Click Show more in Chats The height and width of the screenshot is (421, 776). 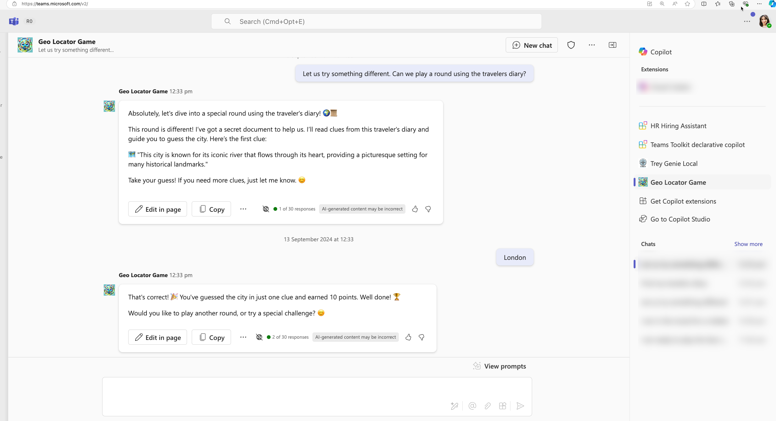[748, 244]
